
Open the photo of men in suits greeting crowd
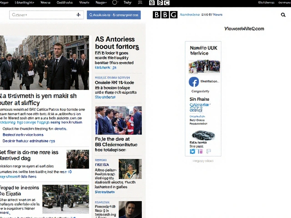(x=119, y=120)
